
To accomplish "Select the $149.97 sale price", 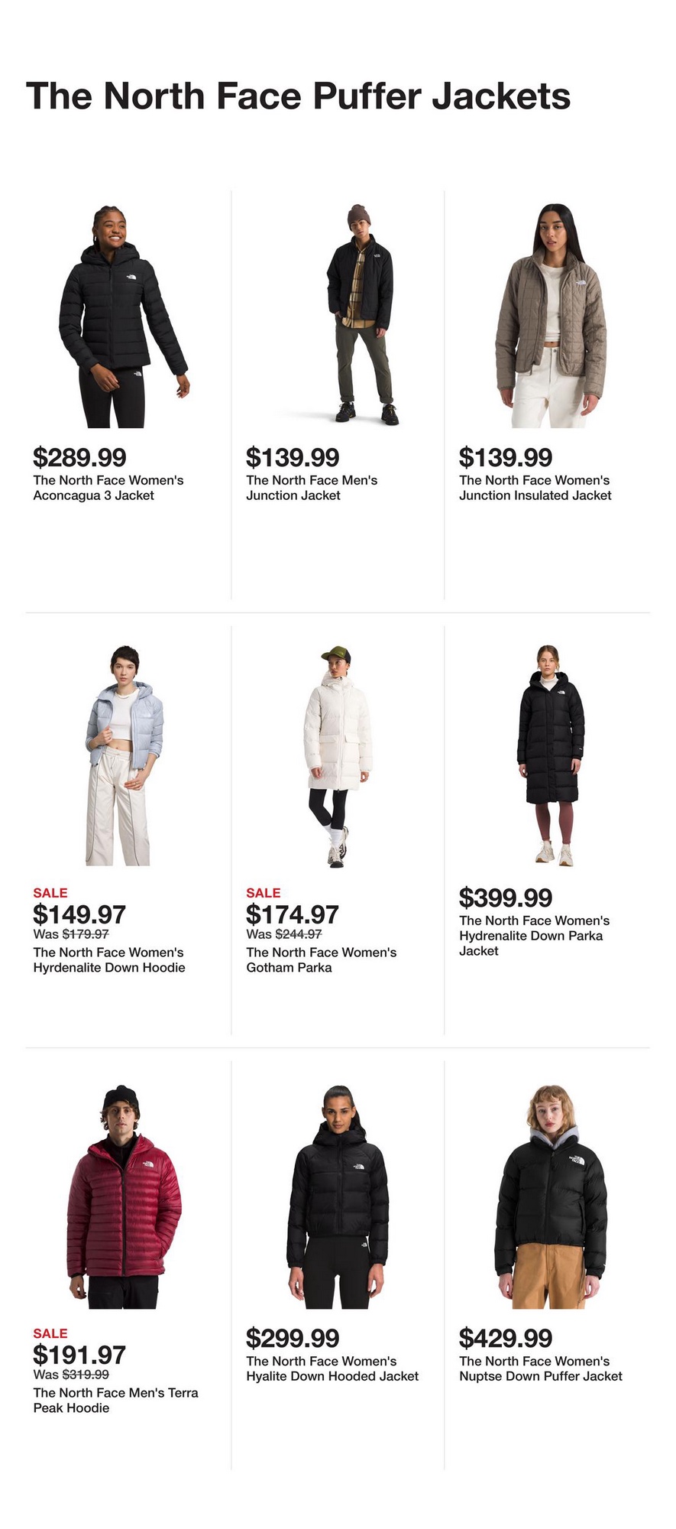I will click(x=79, y=914).
